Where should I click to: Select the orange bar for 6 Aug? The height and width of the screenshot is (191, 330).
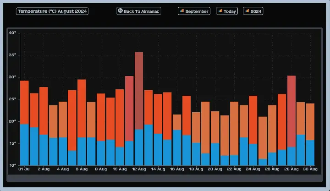[x=82, y=108]
